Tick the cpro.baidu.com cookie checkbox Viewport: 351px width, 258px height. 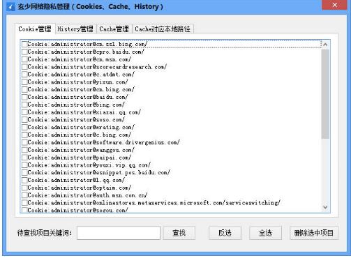point(24,52)
